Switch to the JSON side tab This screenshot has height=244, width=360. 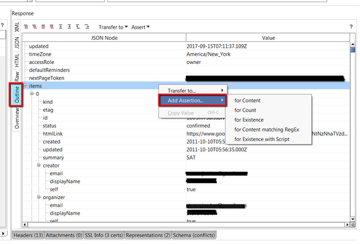pyautogui.click(x=16, y=42)
